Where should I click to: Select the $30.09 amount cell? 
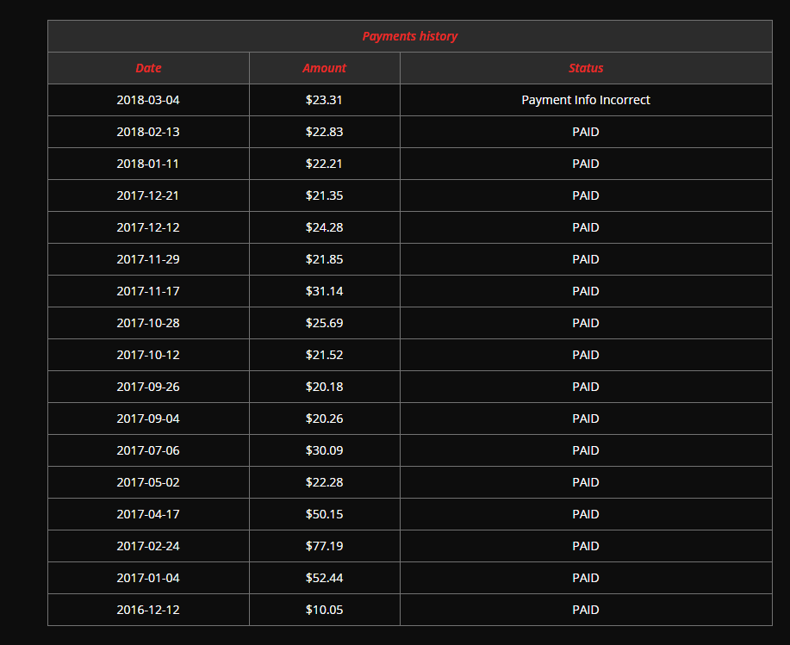pyautogui.click(x=324, y=450)
